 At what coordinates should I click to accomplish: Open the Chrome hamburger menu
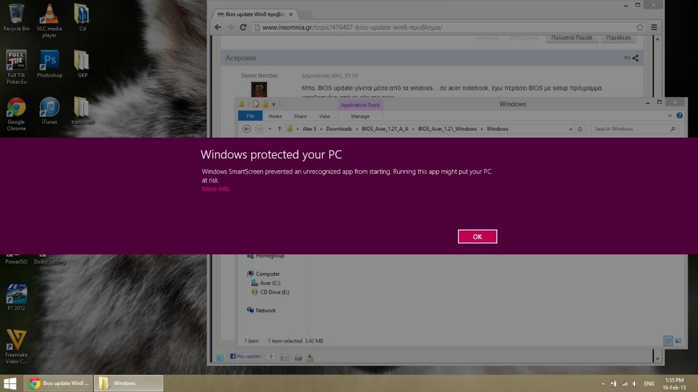coord(655,27)
